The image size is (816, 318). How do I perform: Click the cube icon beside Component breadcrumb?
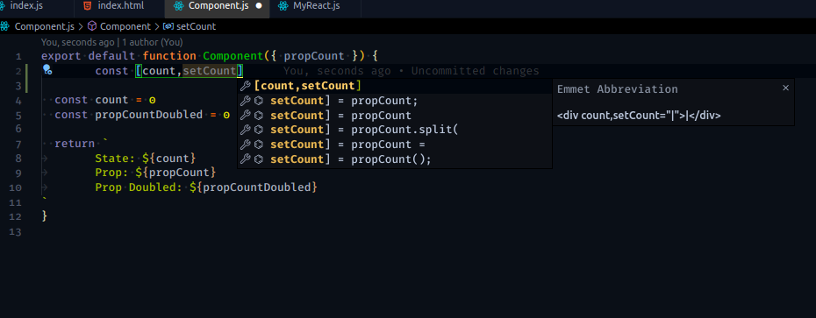[92, 26]
